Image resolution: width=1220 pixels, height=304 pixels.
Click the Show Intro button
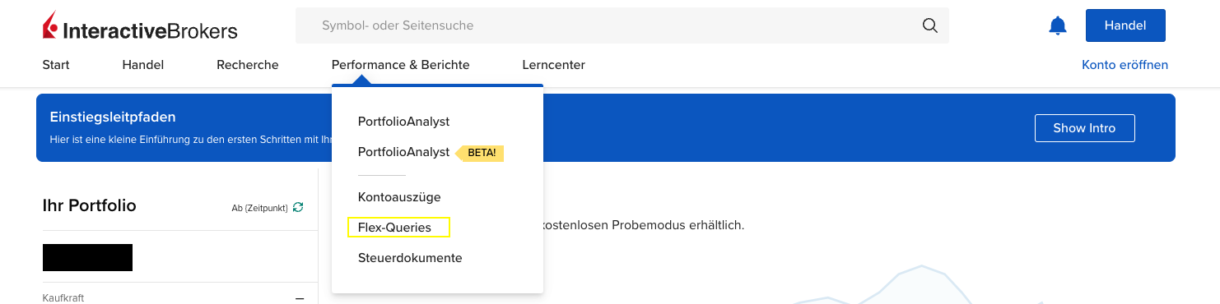[x=1084, y=128]
